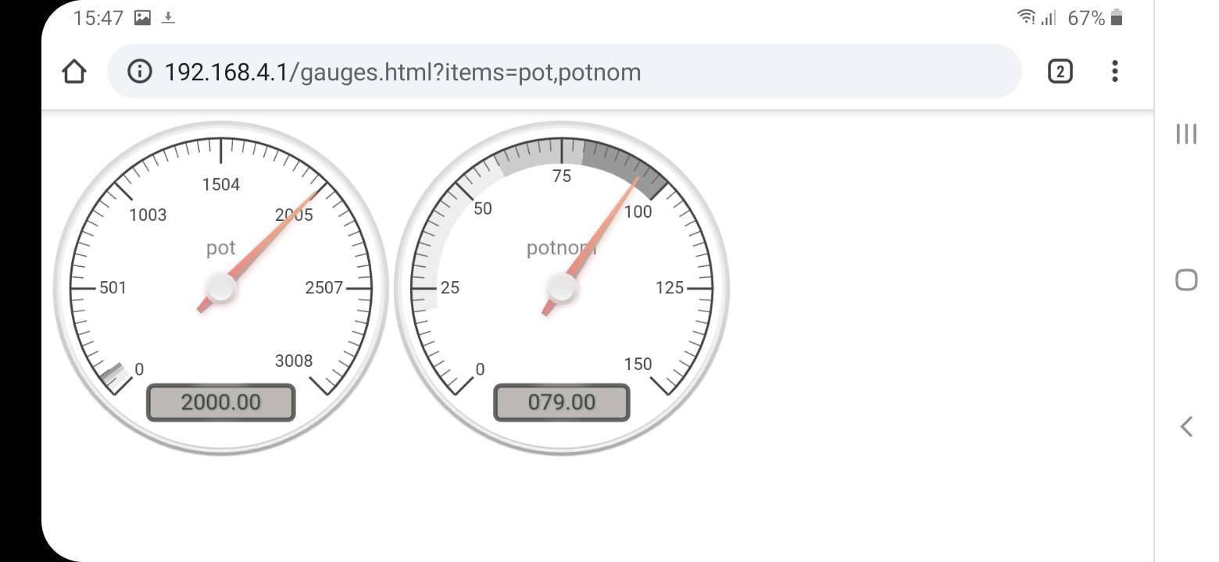Click the pot gauge 2000.00 value box

220,403
